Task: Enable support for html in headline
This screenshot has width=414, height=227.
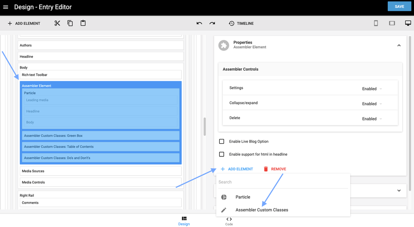Action: pos(222,154)
